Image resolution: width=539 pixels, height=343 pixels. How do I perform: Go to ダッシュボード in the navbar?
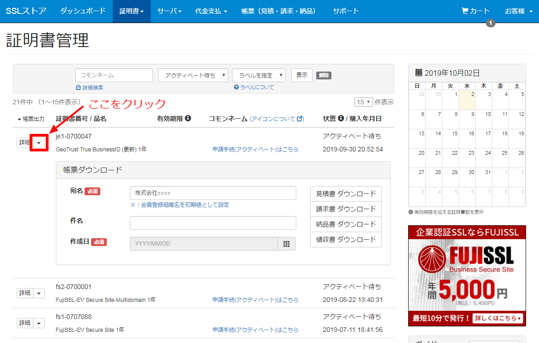[83, 12]
